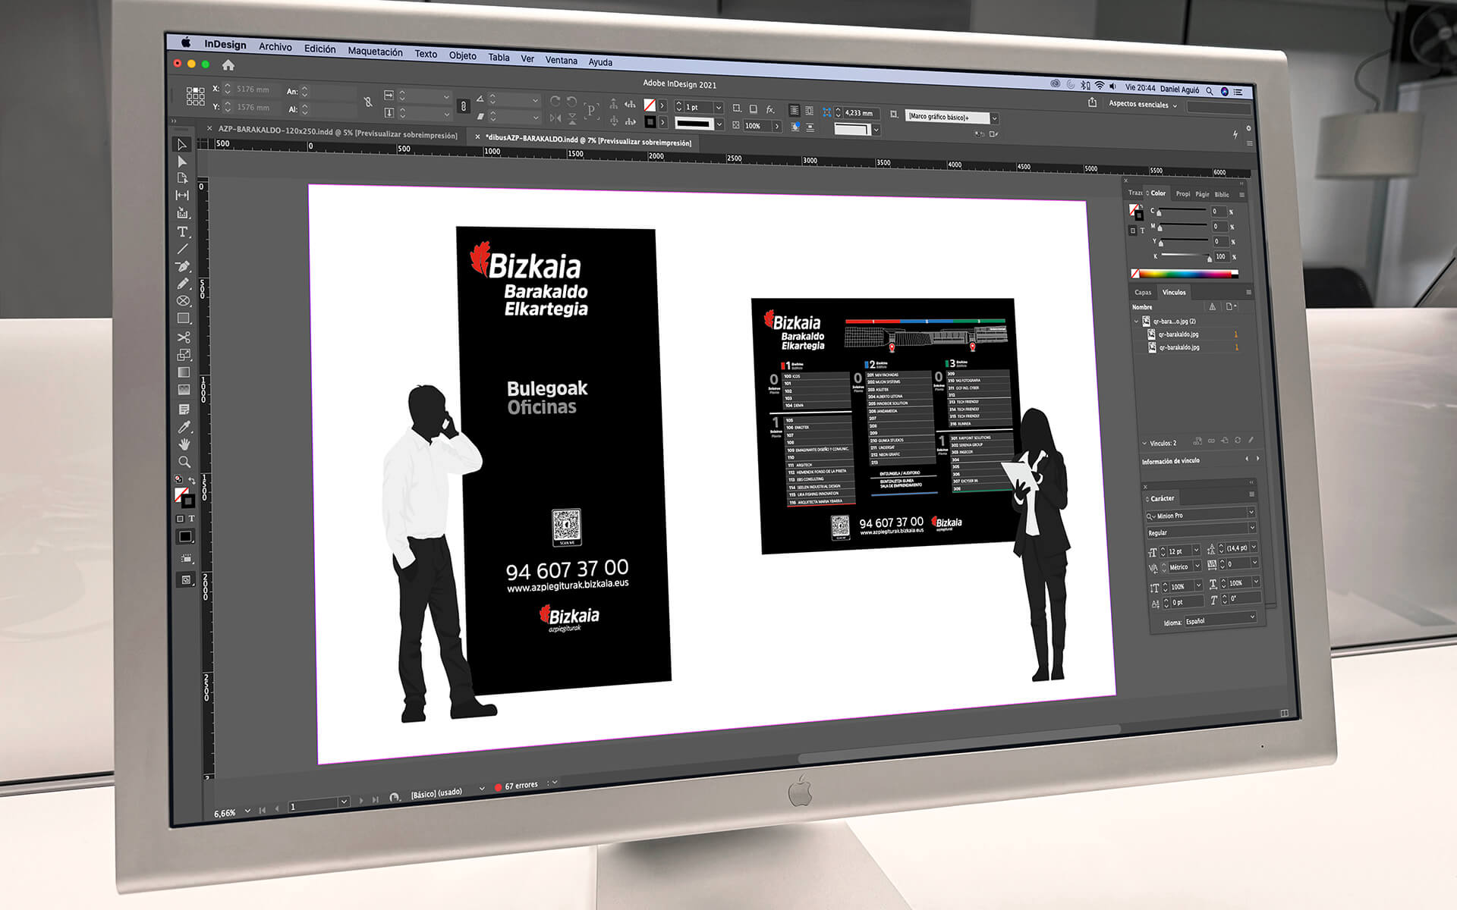Pick the Eyedropper tool
Image resolution: width=1457 pixels, height=910 pixels.
184,427
